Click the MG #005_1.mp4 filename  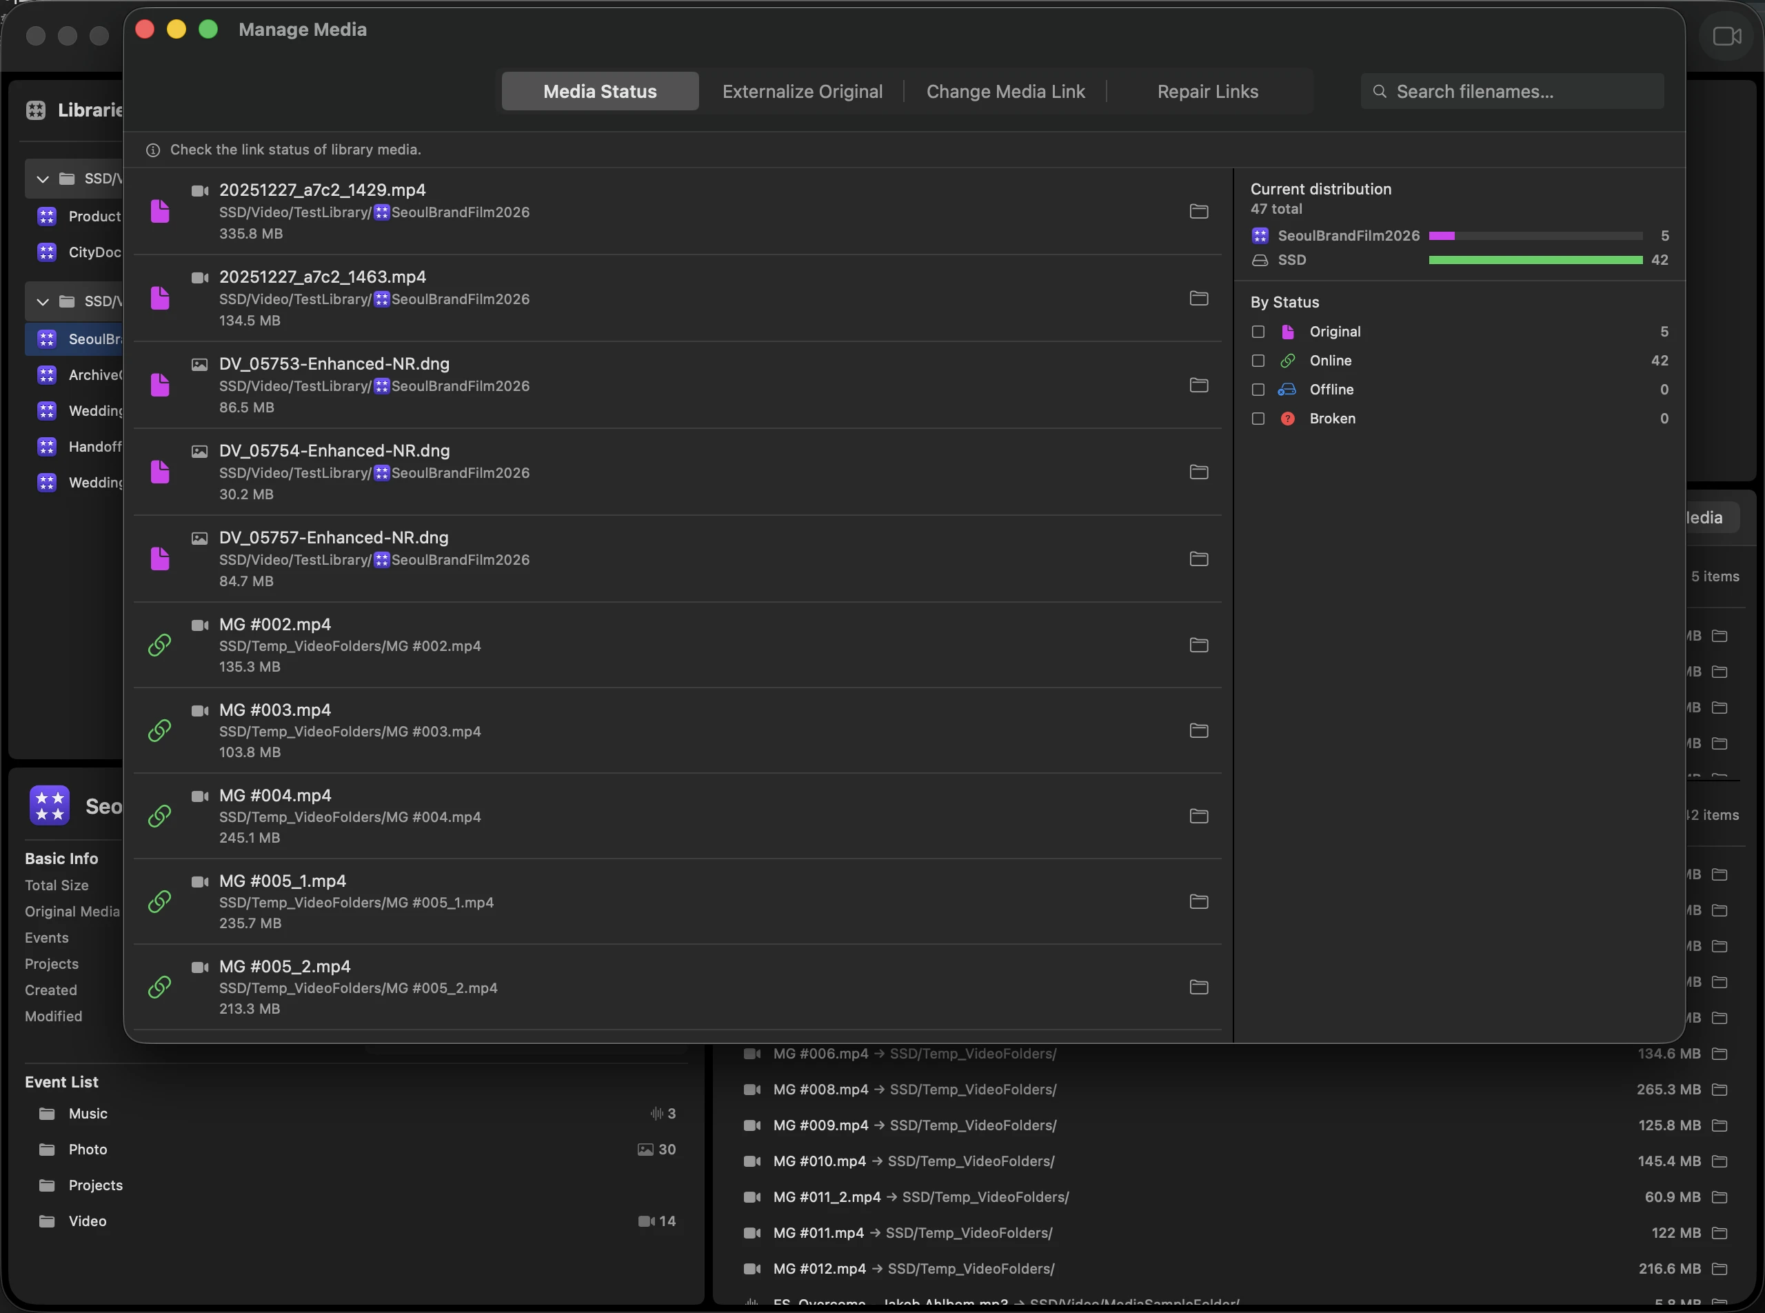[282, 881]
